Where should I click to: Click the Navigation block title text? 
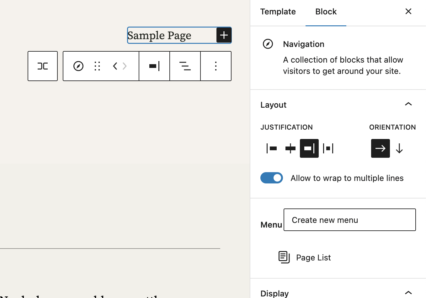[x=304, y=44]
